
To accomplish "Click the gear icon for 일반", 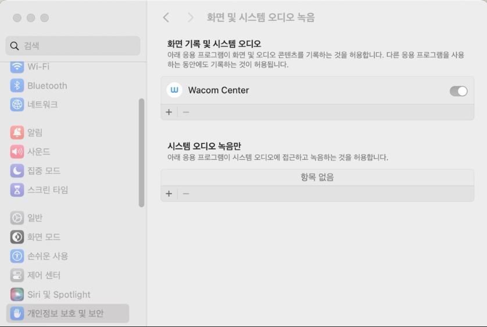I will 17,218.
